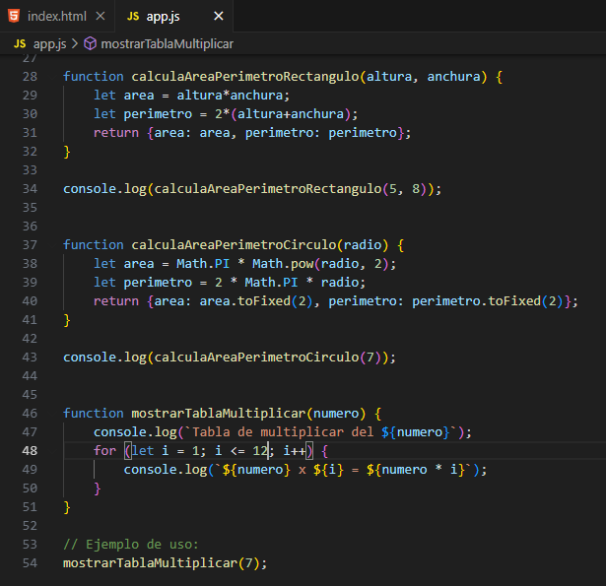Select line number 48 in the gutter

tap(29, 450)
